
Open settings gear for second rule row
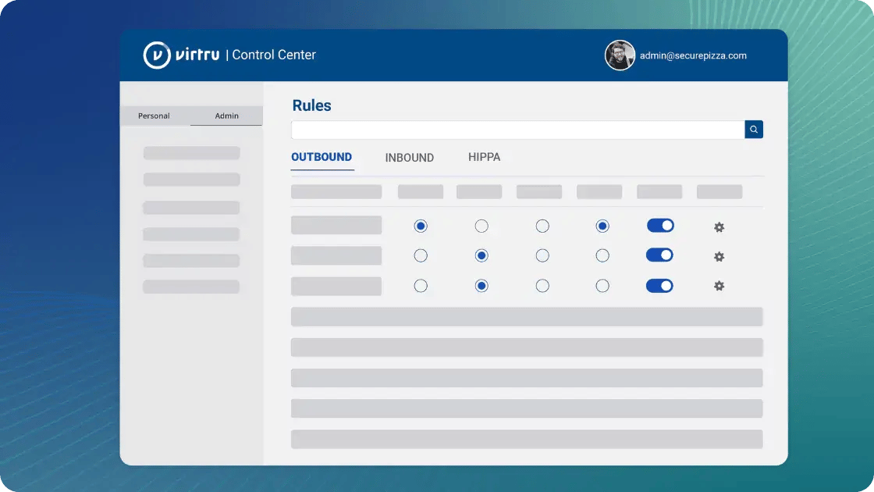click(719, 257)
